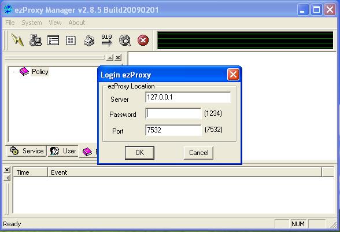Click the grid window toolbar icon
This screenshot has height=232, width=340.
click(x=71, y=40)
